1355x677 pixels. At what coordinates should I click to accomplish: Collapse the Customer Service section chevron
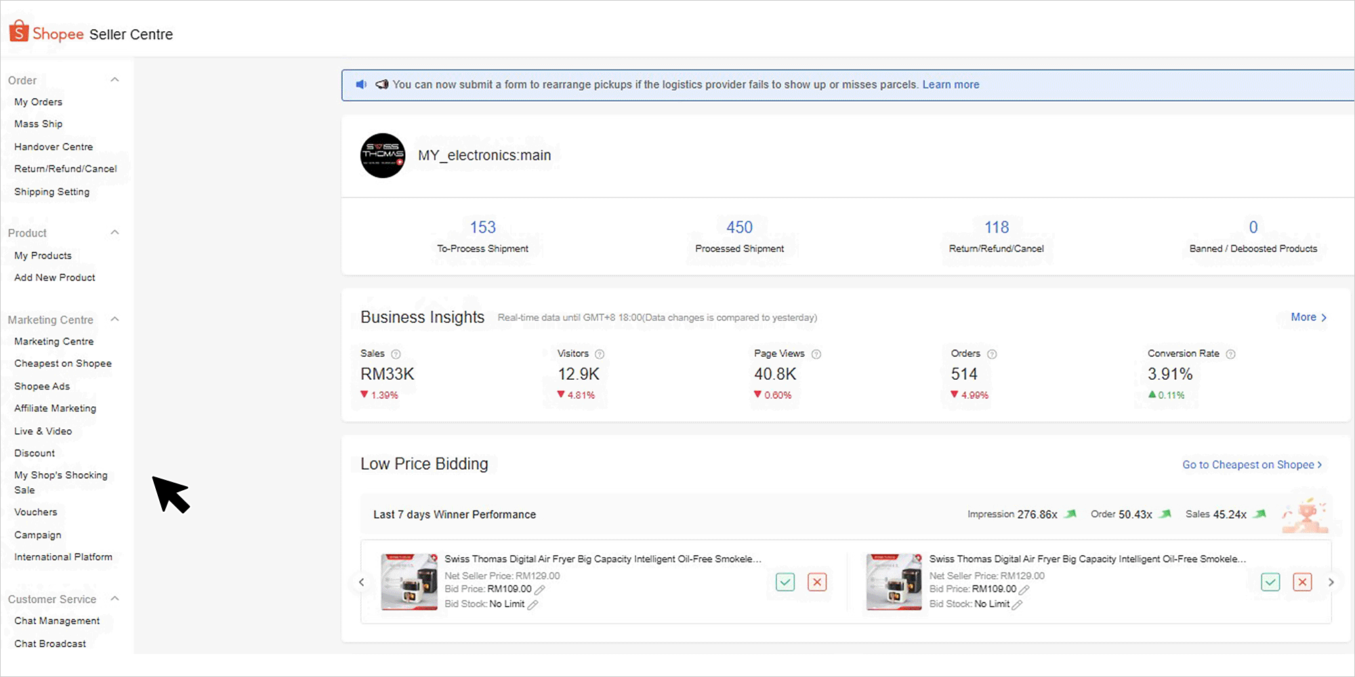point(114,598)
